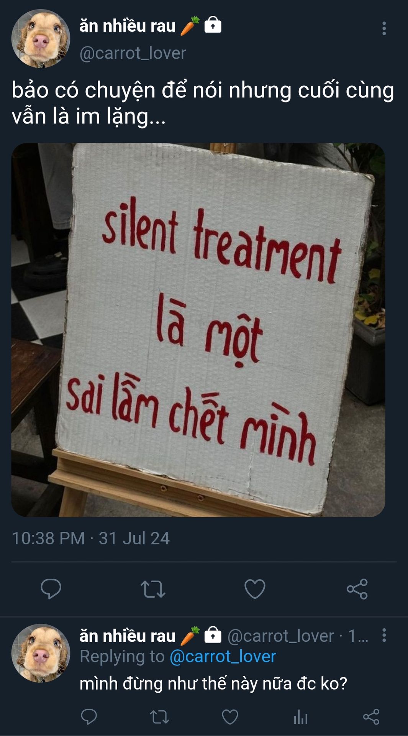Open the blue @carrot_lover mention link
The width and height of the screenshot is (408, 736).
pos(223,657)
